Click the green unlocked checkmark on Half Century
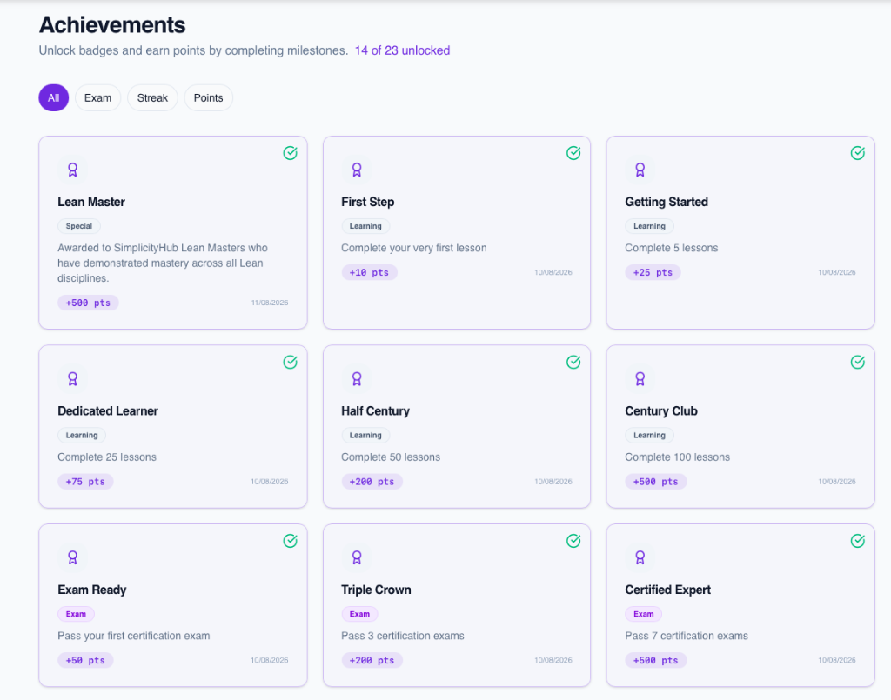891x700 pixels. click(573, 362)
